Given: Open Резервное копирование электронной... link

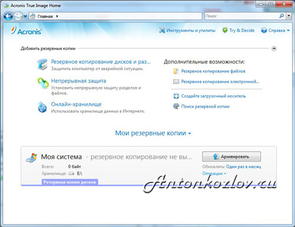Looking at the screenshot, I should click(x=220, y=82).
